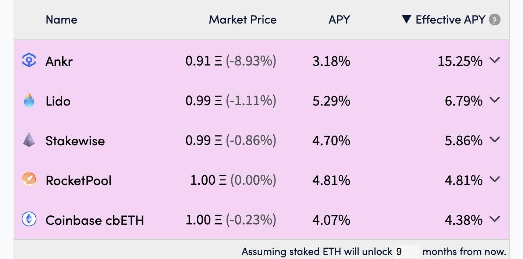Click the Effective APY sort arrow
Image resolution: width=523 pixels, height=259 pixels.
[x=406, y=19]
